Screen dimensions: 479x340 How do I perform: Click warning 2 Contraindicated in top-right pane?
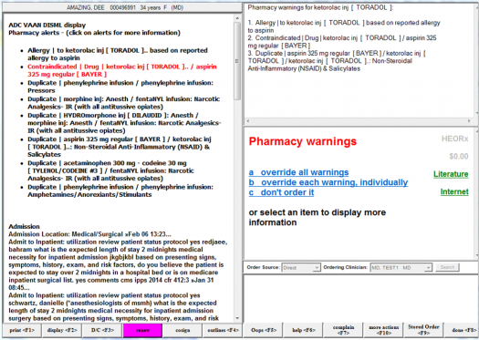point(342,42)
